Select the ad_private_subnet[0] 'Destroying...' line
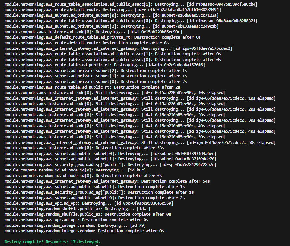Viewport: 290px width, 246px height. (x=112, y=15)
